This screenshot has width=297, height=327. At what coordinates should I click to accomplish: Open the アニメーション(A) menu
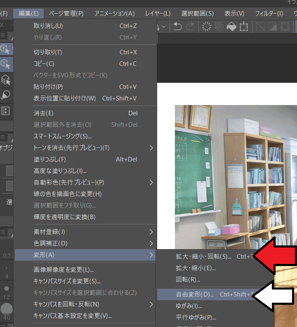click(114, 14)
